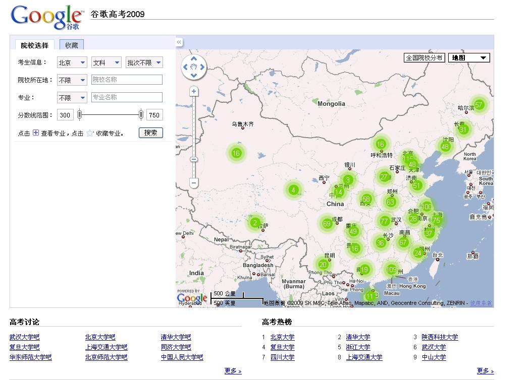Pan the map down with arrow control
Screen dimensions: 530x380
pos(194,75)
